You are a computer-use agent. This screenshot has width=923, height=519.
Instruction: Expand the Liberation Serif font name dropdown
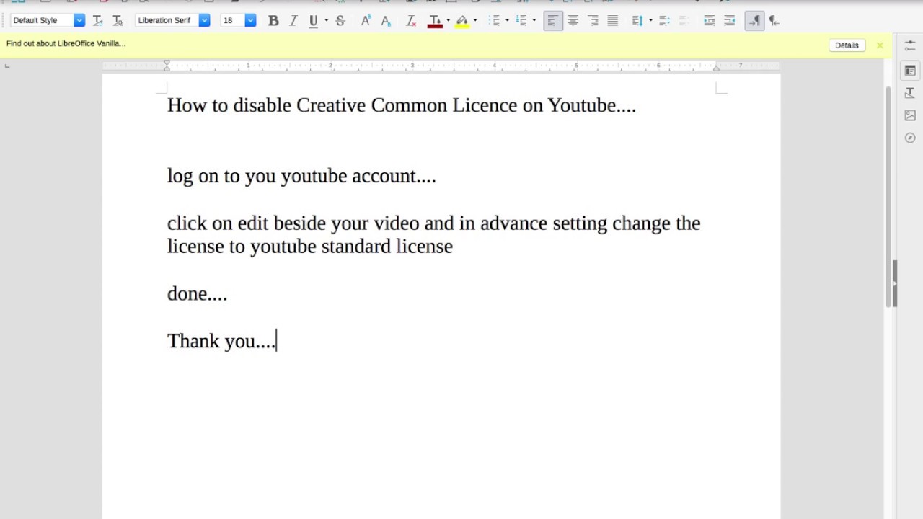click(x=204, y=21)
